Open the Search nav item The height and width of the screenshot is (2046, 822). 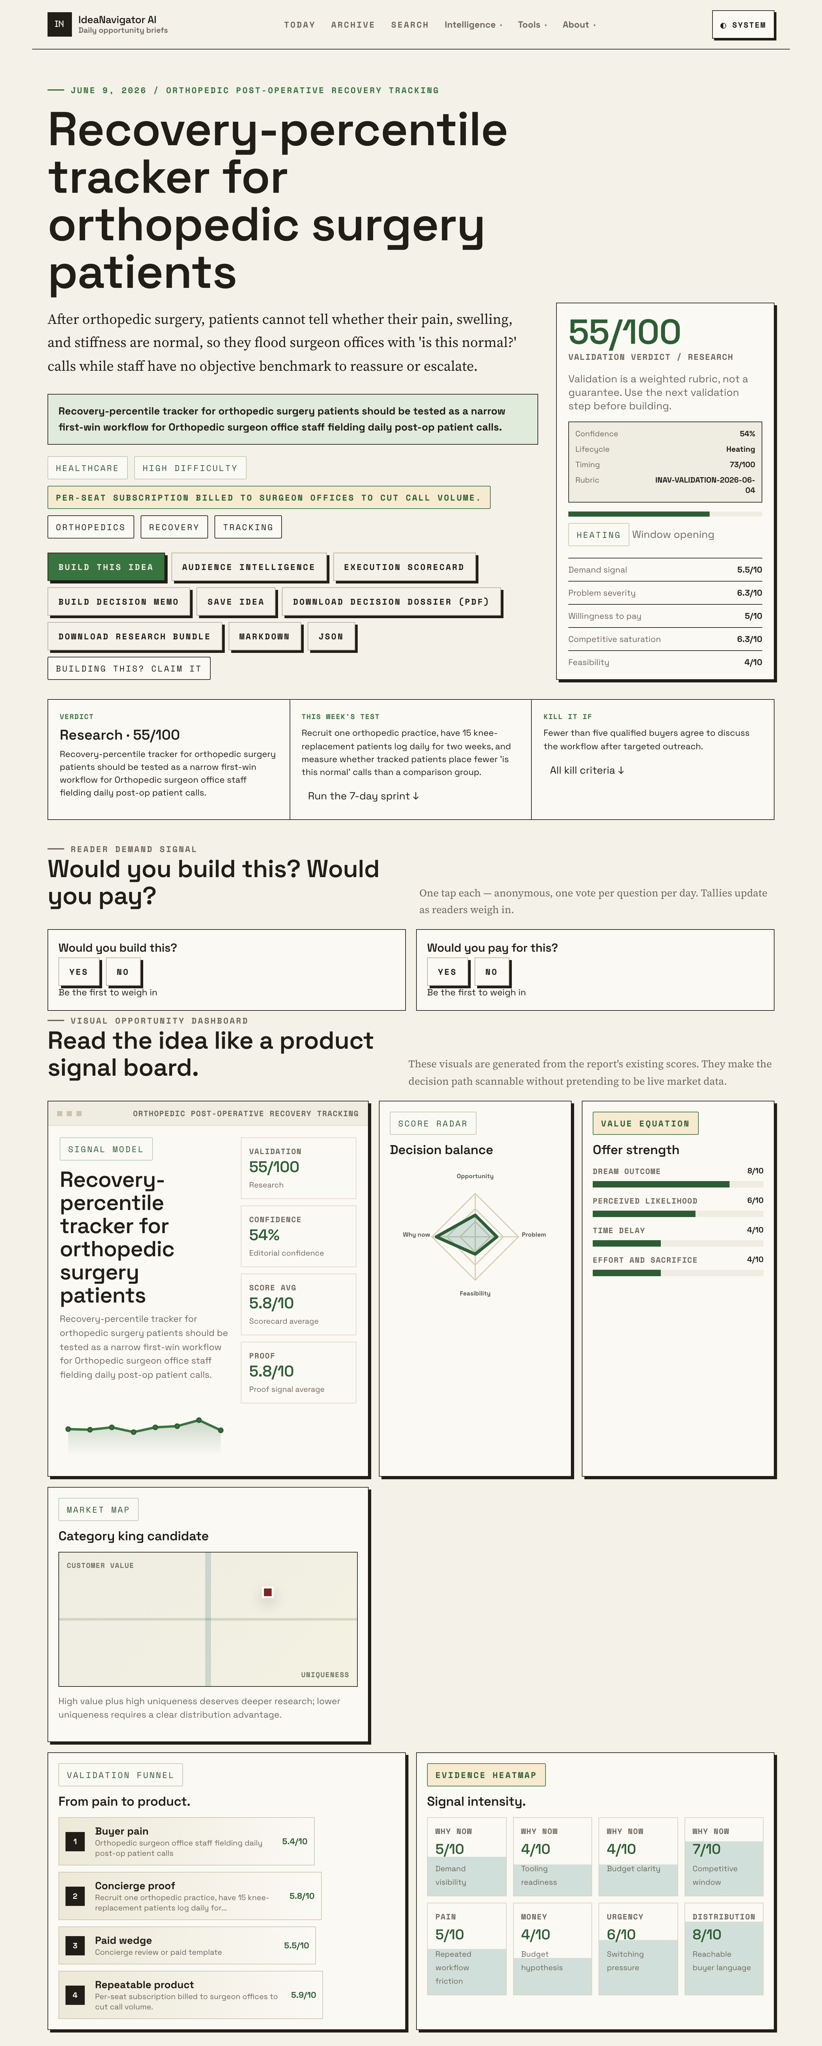[x=409, y=25]
